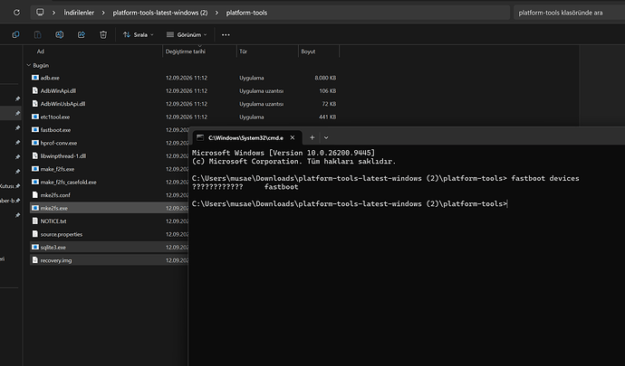Image resolution: width=625 pixels, height=366 pixels.
Task: Click the Paste icon in toolbar
Action: tap(37, 34)
